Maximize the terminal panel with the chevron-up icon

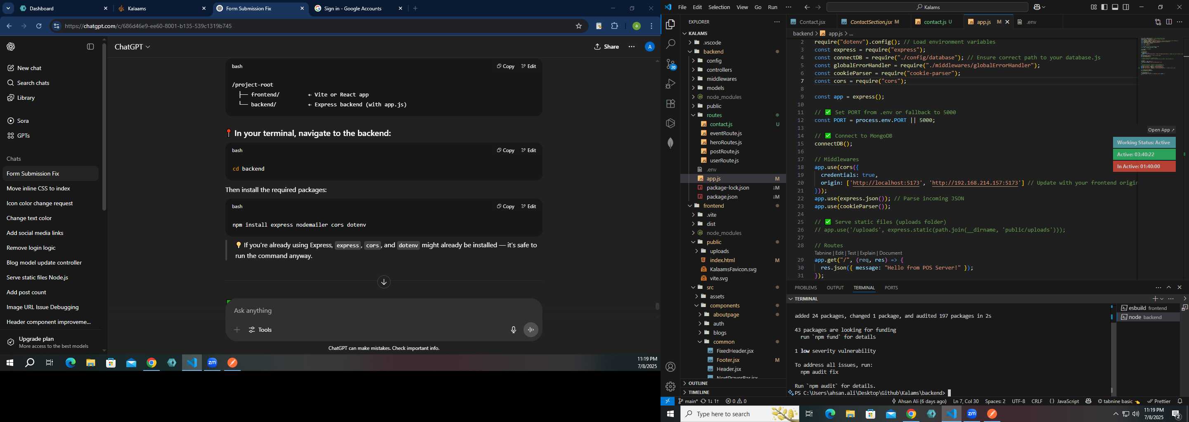click(1169, 288)
